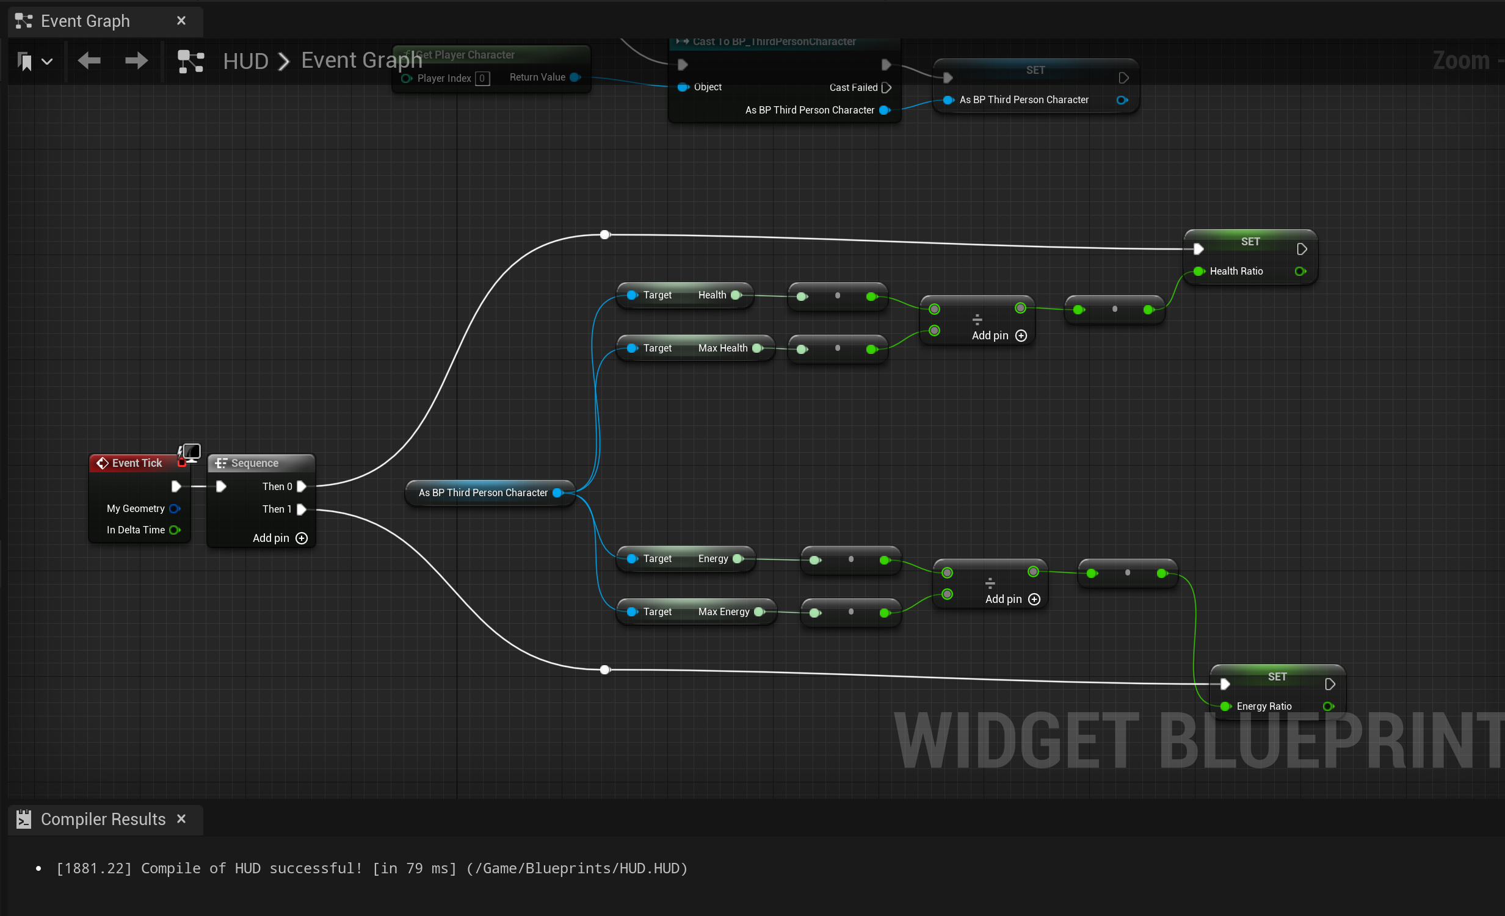This screenshot has height=916, width=1505.
Task: Navigate back with the left arrow
Action: [x=89, y=60]
